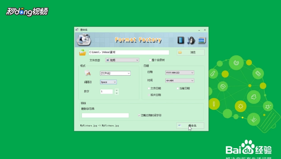Check the 整个目录树 checkbox
Screen dimensions: 281x159
tap(150, 60)
